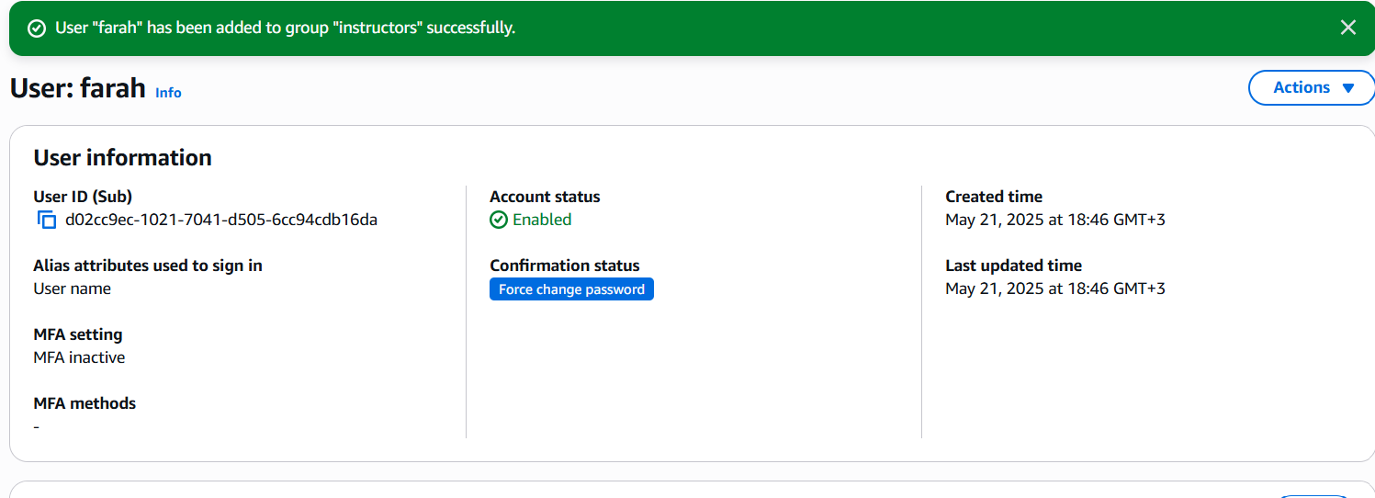Click the green Enabled status text

[x=542, y=220]
